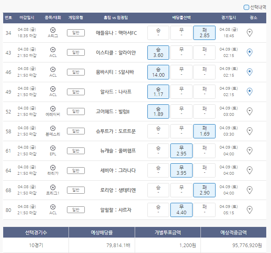Screen dimensions: 271x253
Task: Deselect 무 4.40 for 알힐랄 vs 샤르자
Action: pos(181,210)
